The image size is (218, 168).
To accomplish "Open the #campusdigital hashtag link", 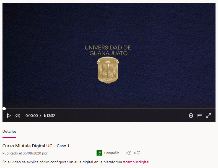I will tap(136, 162).
